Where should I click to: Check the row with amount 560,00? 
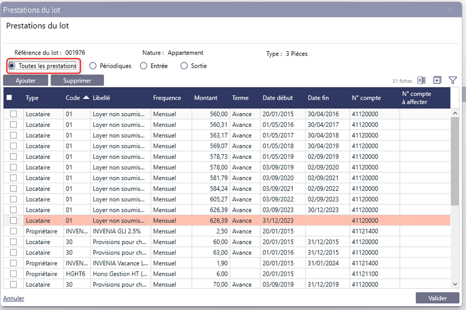click(13, 114)
